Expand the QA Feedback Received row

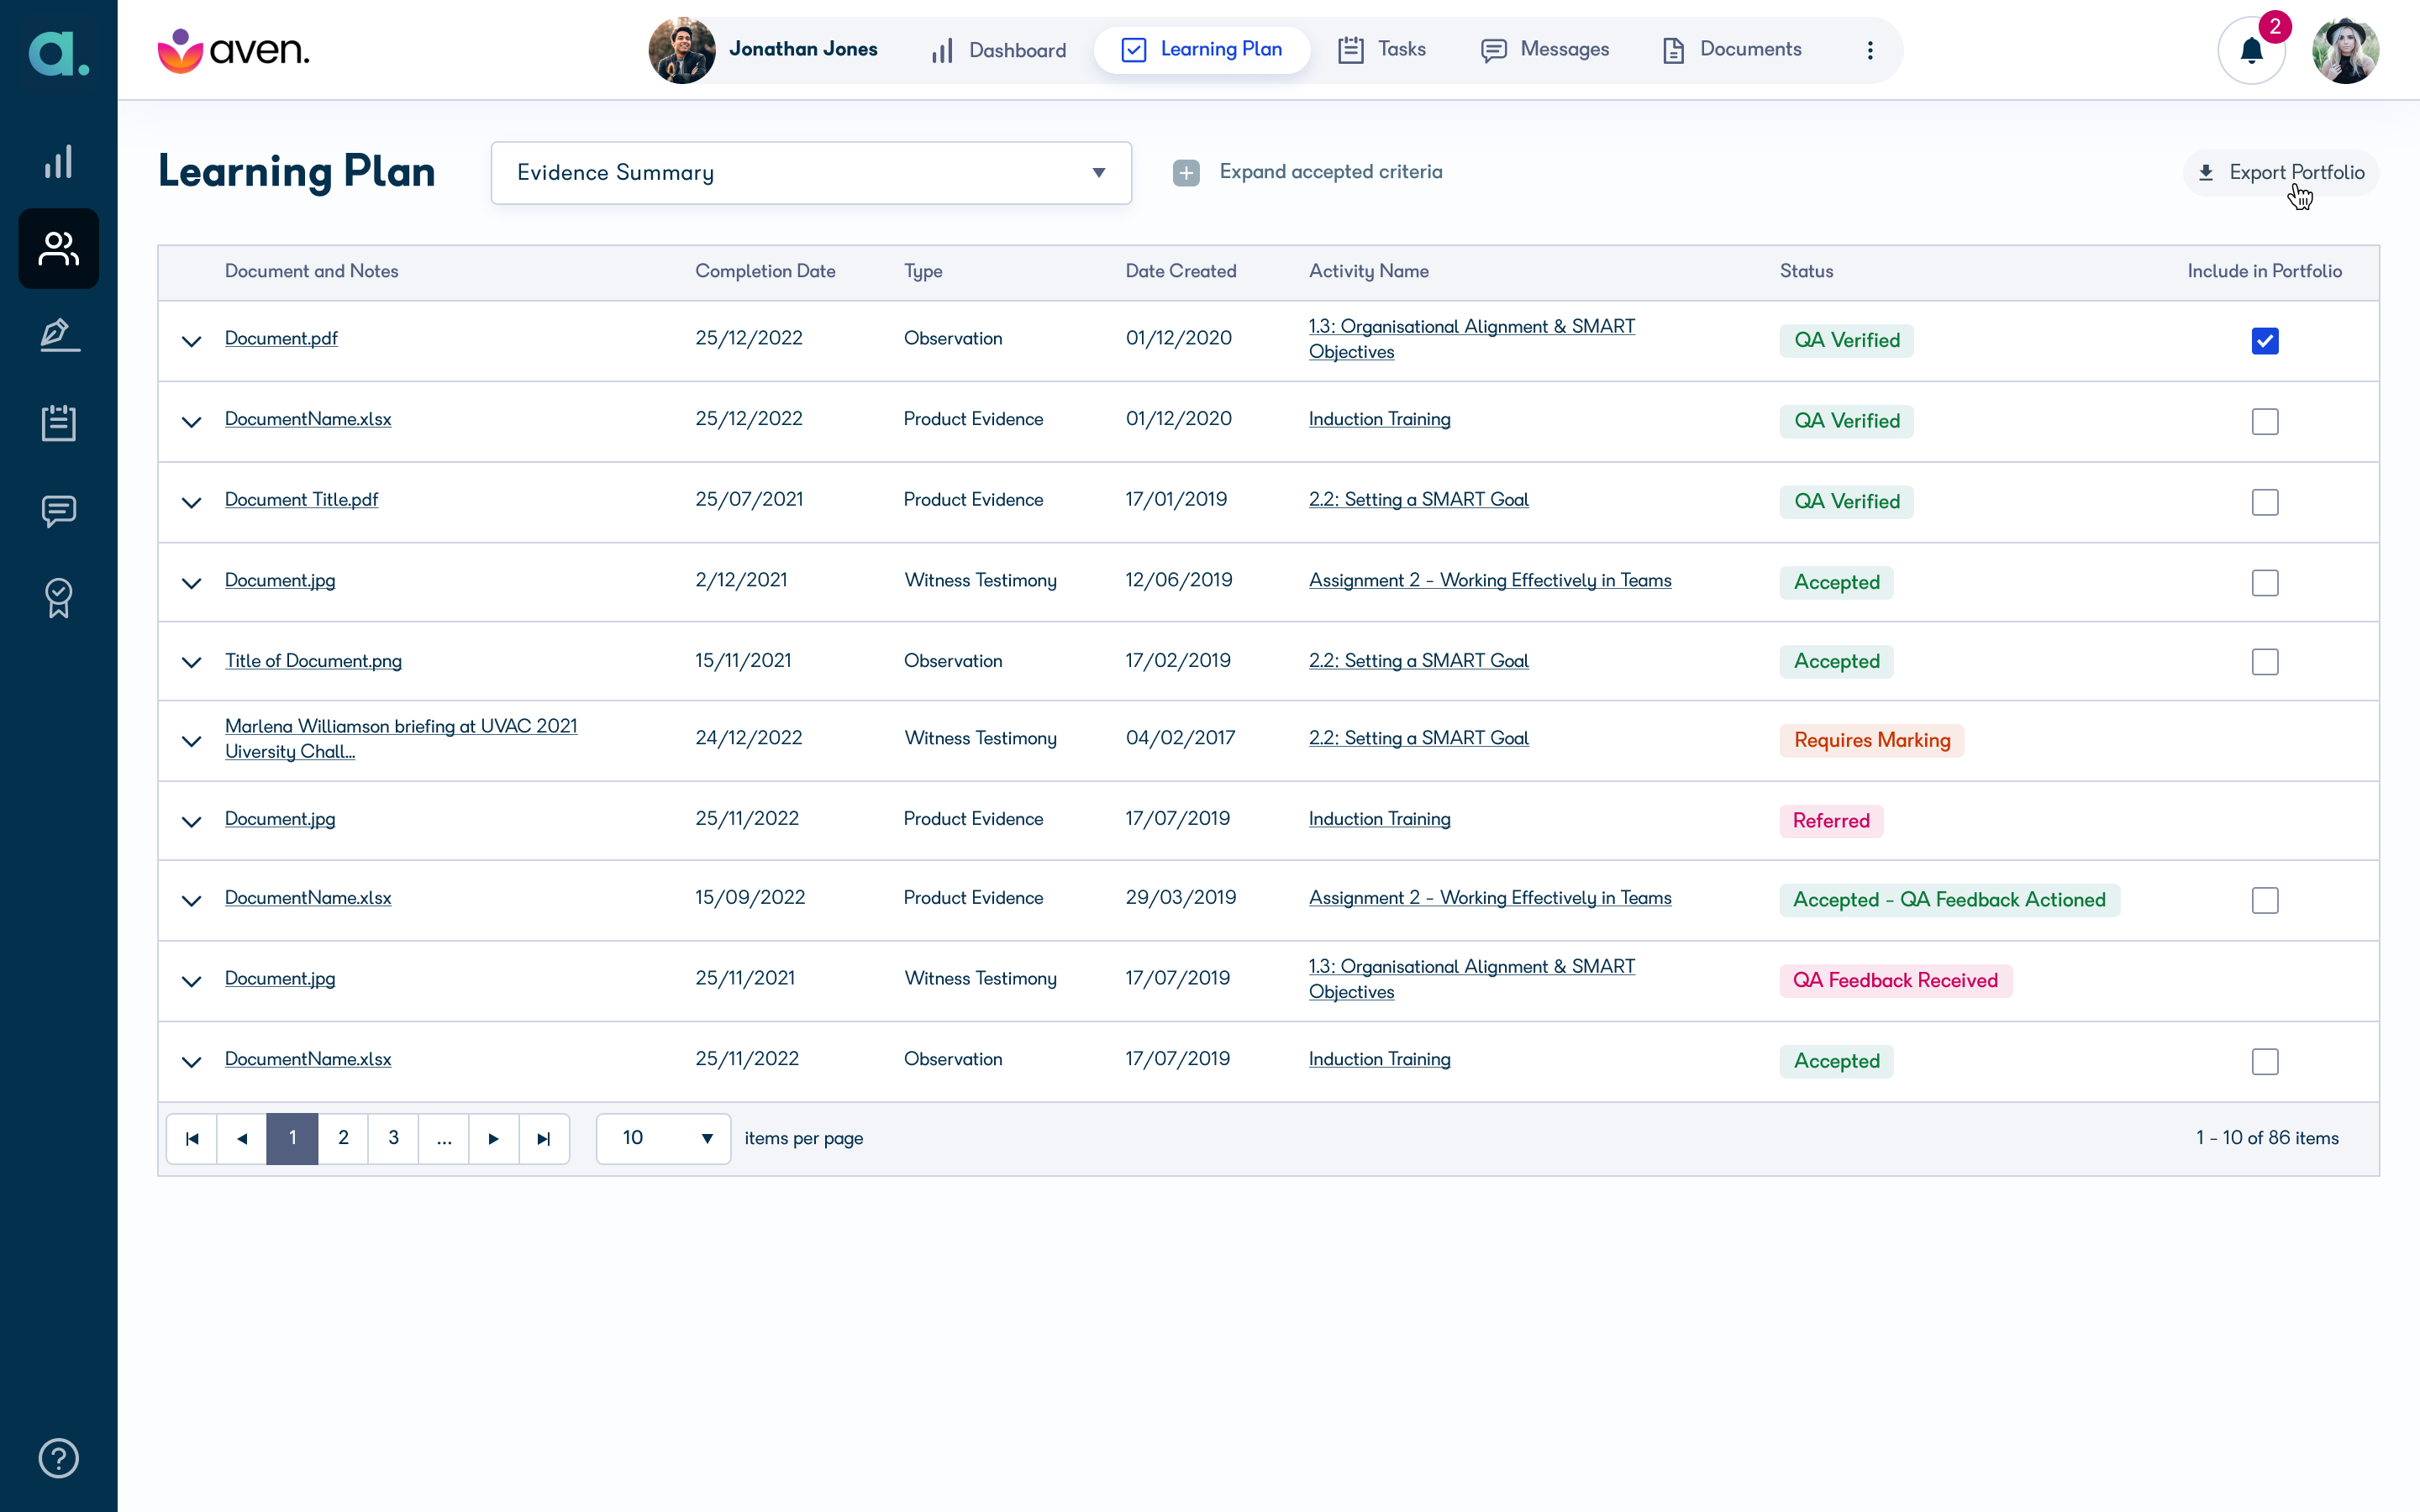(191, 981)
